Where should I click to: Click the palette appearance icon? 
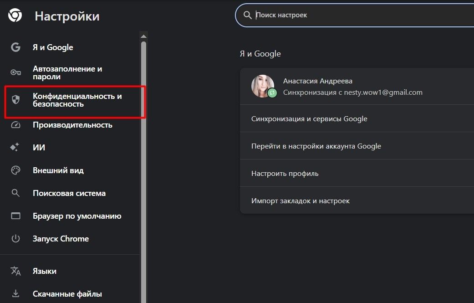(x=16, y=170)
